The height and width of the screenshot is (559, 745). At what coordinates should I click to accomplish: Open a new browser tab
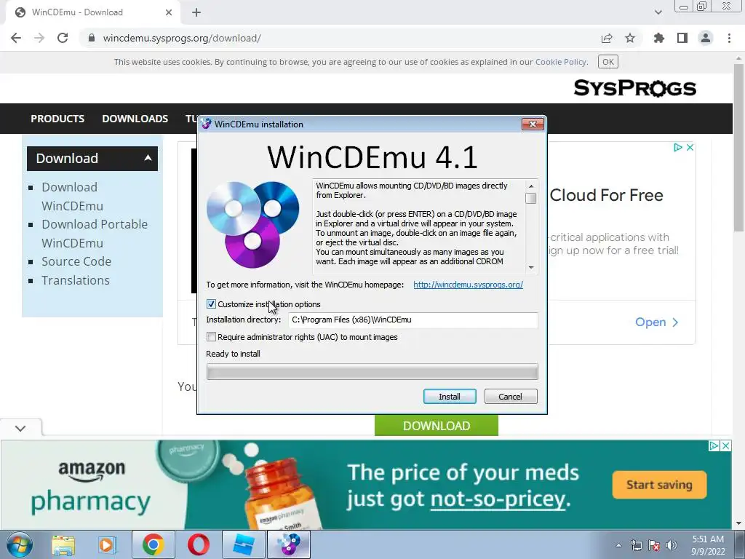[x=196, y=12]
